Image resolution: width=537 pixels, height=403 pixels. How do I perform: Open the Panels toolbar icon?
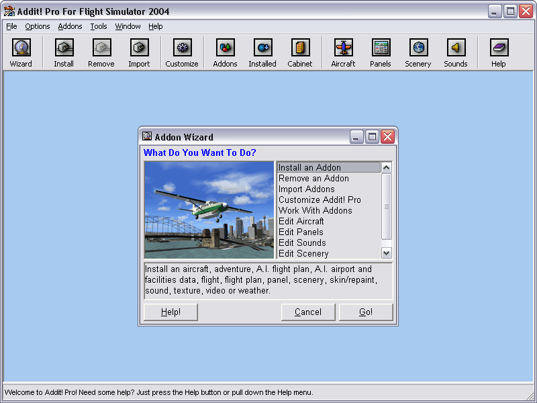coord(381,48)
